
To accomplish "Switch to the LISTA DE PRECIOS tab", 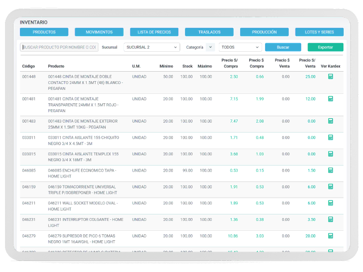I will coord(154,32).
